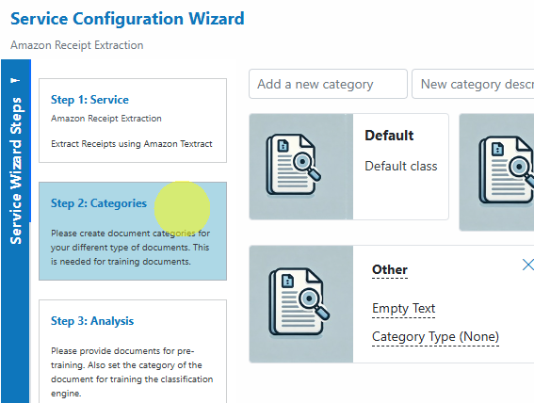Edit the Other category name
This screenshot has height=403, width=534.
(x=390, y=269)
